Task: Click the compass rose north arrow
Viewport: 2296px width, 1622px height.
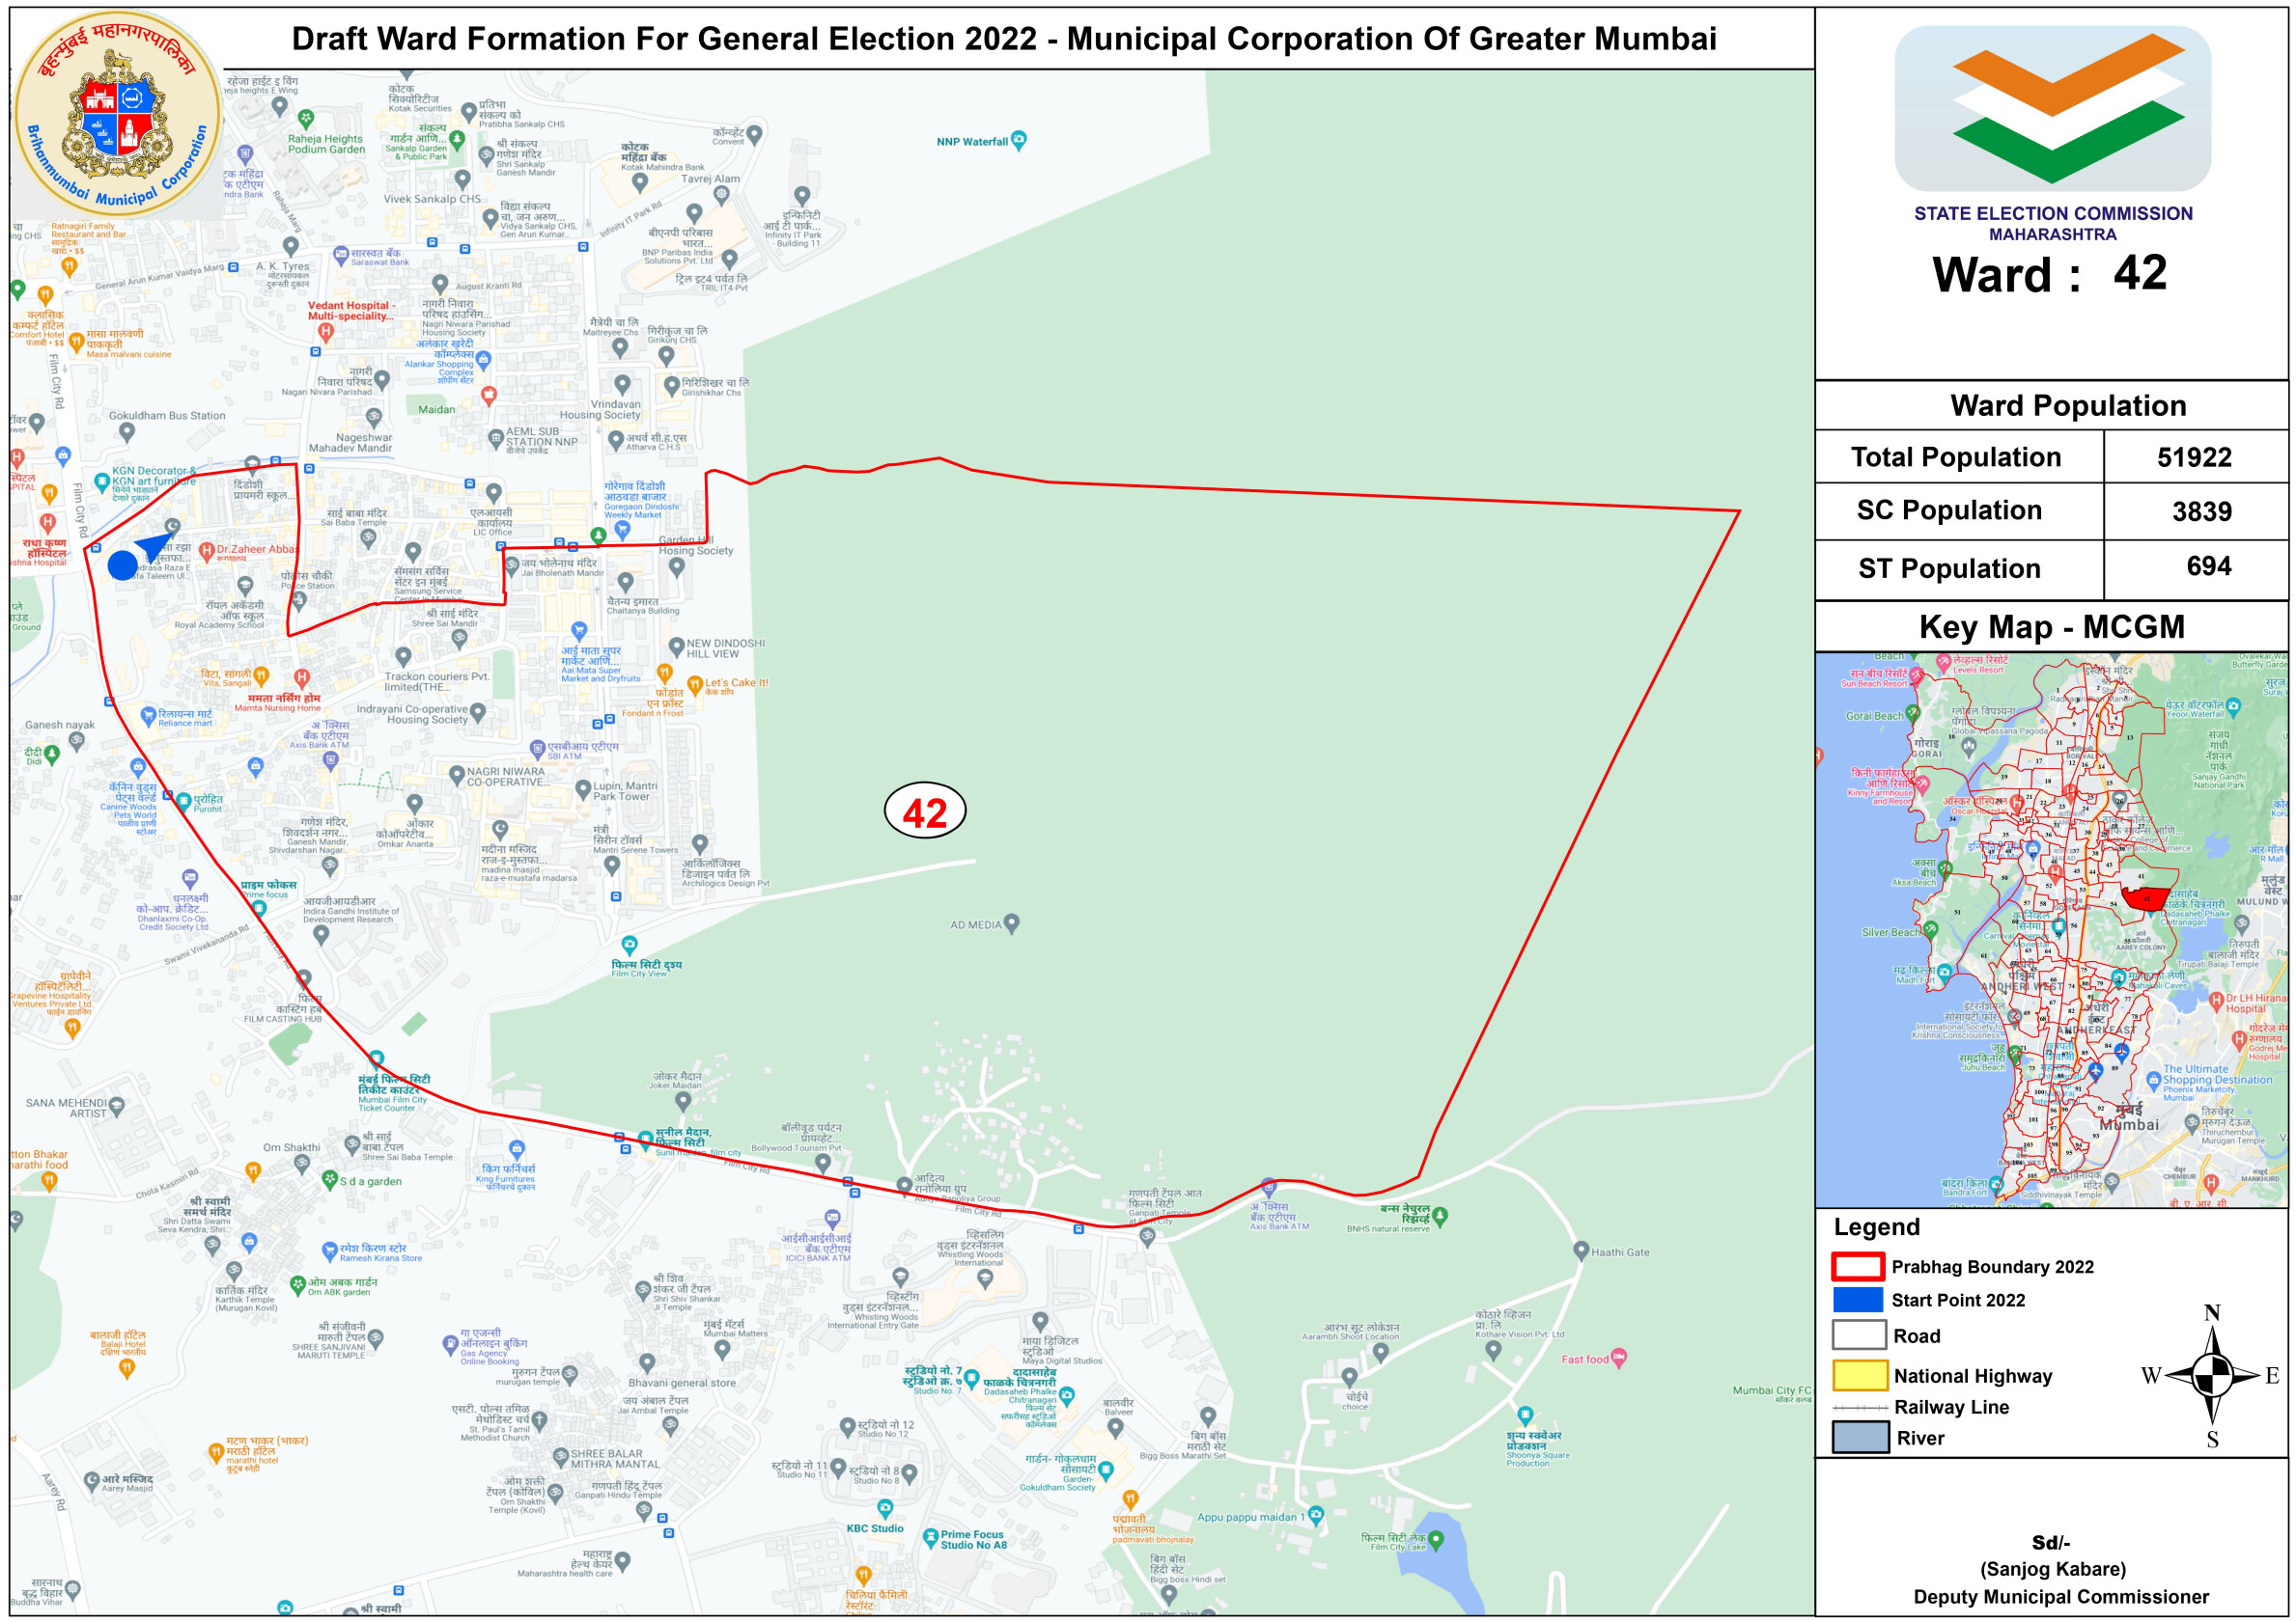Action: pyautogui.click(x=2212, y=1375)
